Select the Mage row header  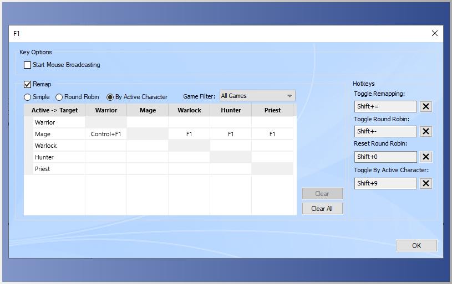pos(43,134)
